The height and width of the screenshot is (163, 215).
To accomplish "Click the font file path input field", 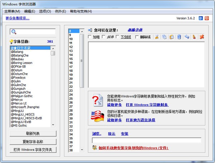I will [147, 140].
